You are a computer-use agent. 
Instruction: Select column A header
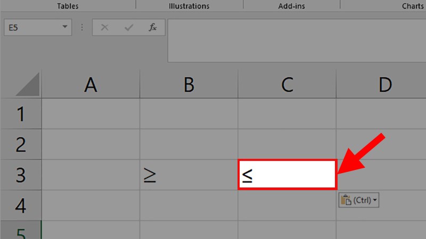[x=91, y=84]
